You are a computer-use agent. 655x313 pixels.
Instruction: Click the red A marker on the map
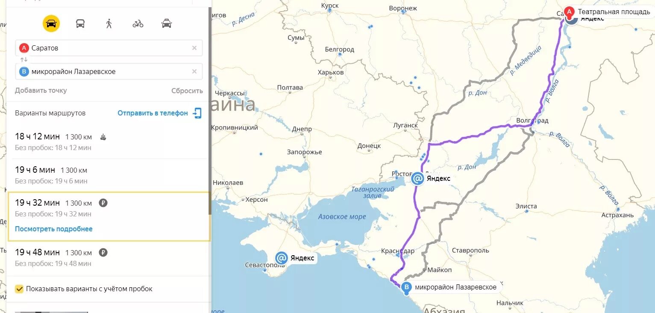[x=569, y=12]
